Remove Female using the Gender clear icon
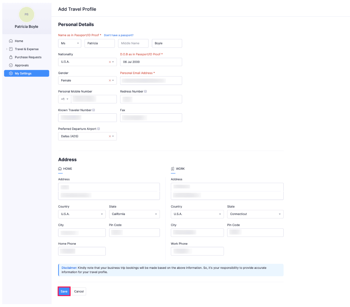 pos(109,80)
